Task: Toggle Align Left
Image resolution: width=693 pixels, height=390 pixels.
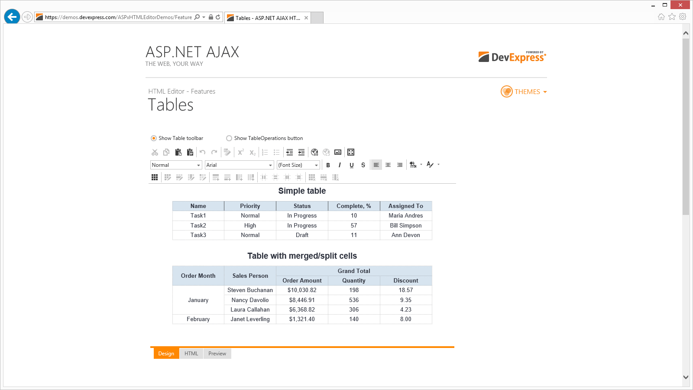Action: [x=376, y=165]
